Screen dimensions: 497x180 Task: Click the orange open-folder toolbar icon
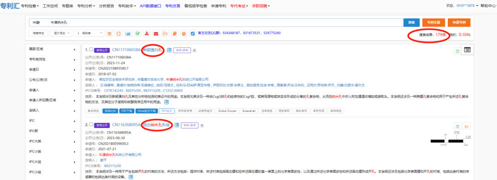165,33
